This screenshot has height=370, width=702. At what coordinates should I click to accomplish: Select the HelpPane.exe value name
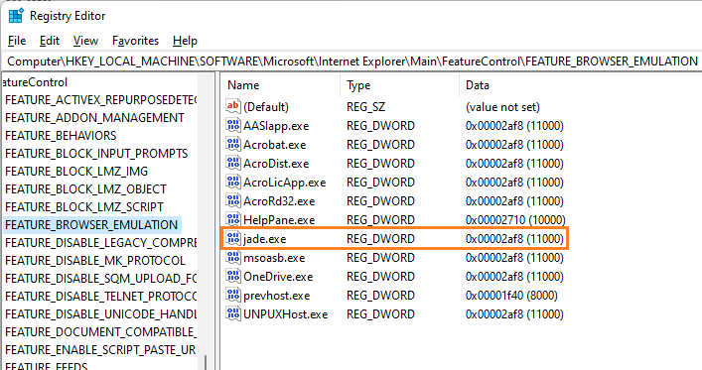point(279,219)
